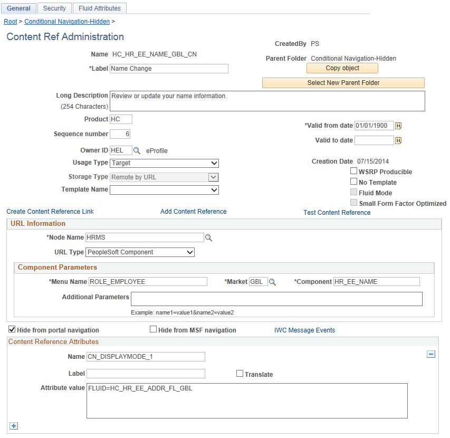Switch to the Security tab
This screenshot has height=438, width=450.
point(54,8)
